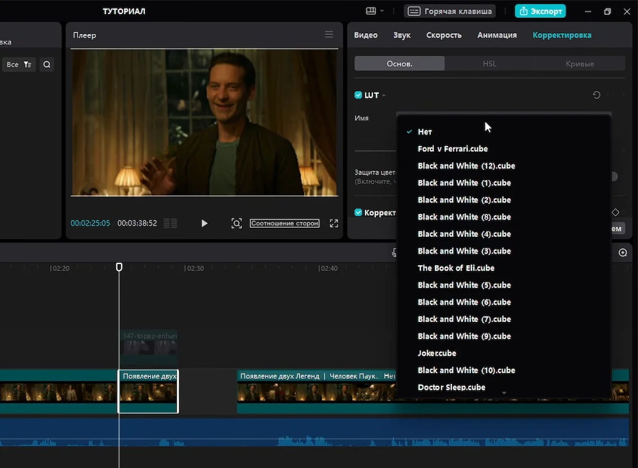Select Joker.cube from the LUT list
Viewport: 638px width, 468px height.
(x=437, y=353)
